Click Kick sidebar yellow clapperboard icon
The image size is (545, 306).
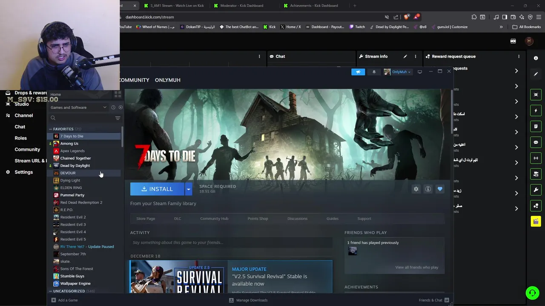pos(536,221)
